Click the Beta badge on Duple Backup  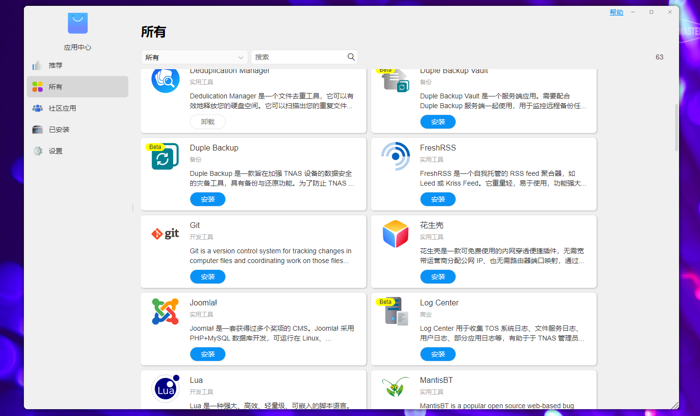pos(155,147)
